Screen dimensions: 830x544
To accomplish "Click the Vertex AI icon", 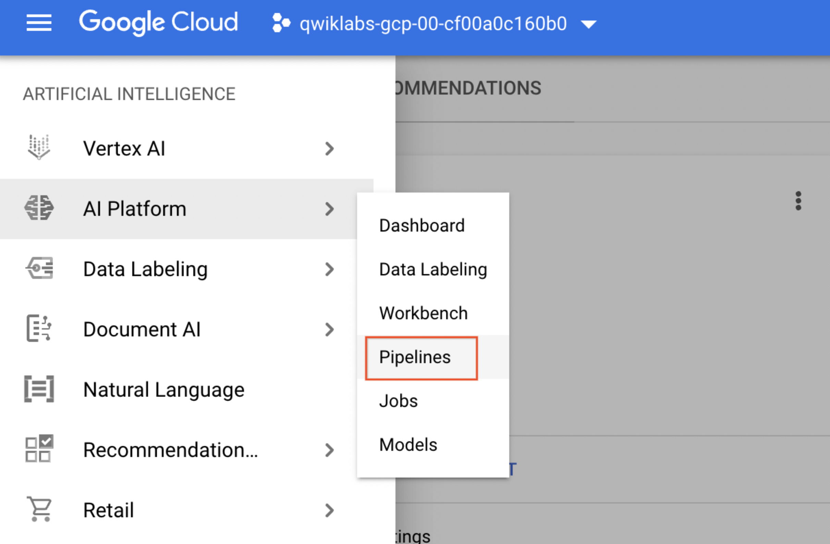I will 39,148.
